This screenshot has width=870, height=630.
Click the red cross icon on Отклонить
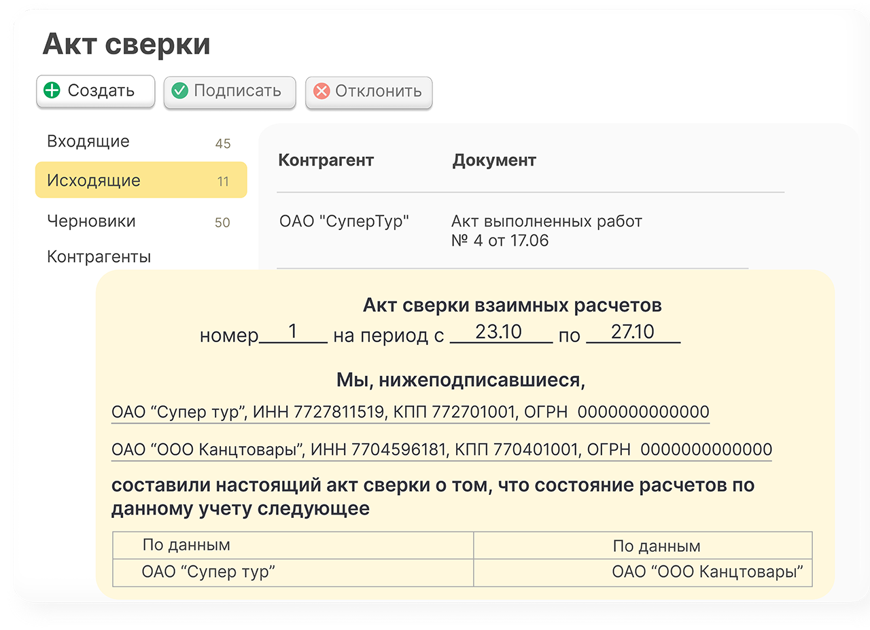(x=321, y=91)
